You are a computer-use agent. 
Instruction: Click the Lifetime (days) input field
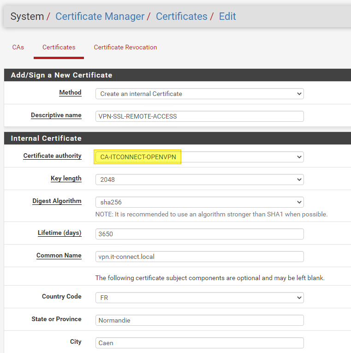click(x=199, y=234)
